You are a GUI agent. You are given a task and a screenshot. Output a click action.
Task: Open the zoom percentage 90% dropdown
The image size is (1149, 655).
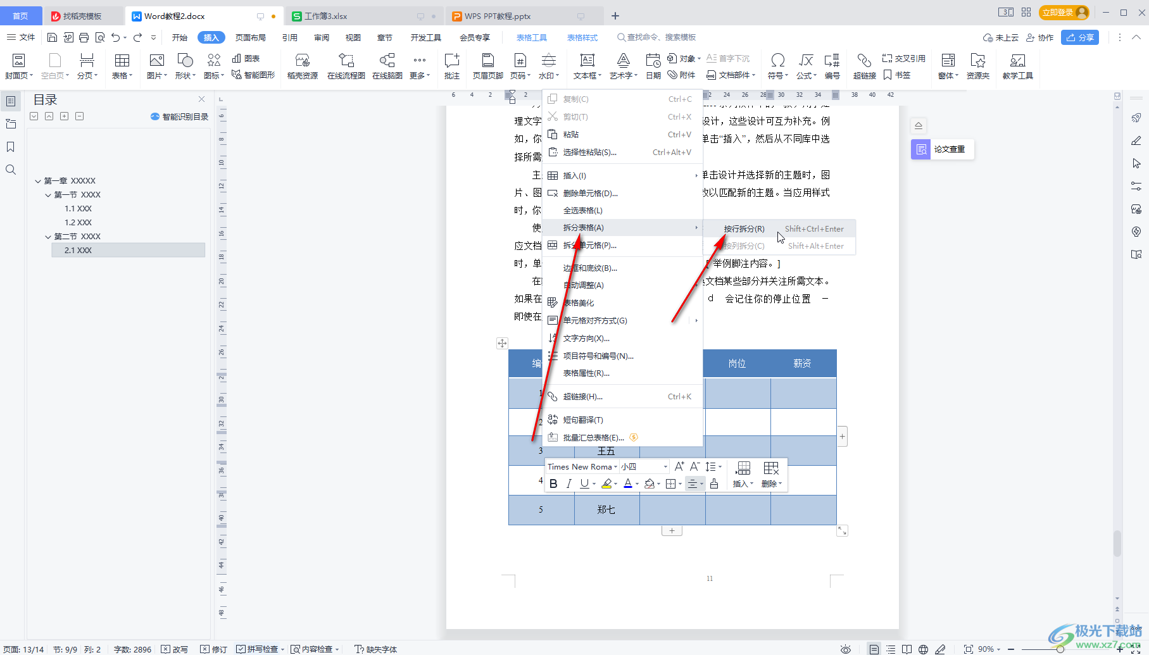989,649
